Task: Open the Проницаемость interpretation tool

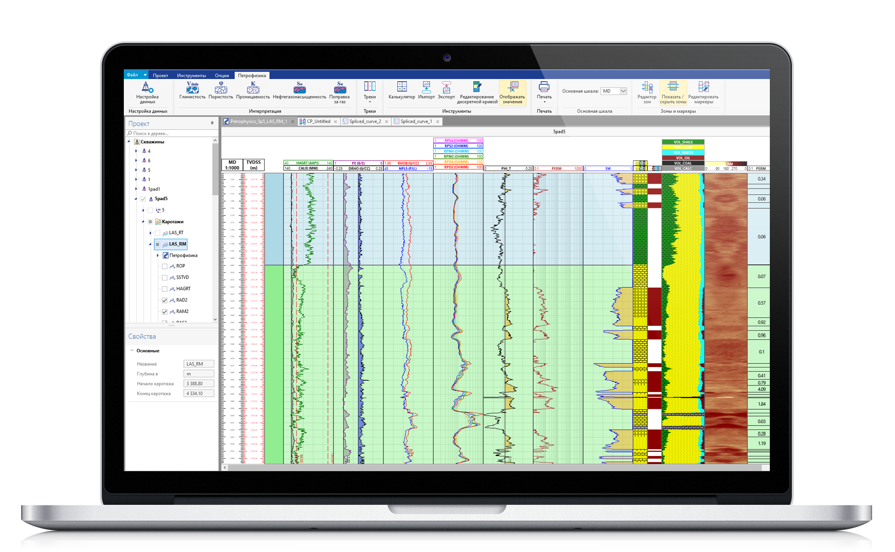Action: (x=253, y=91)
